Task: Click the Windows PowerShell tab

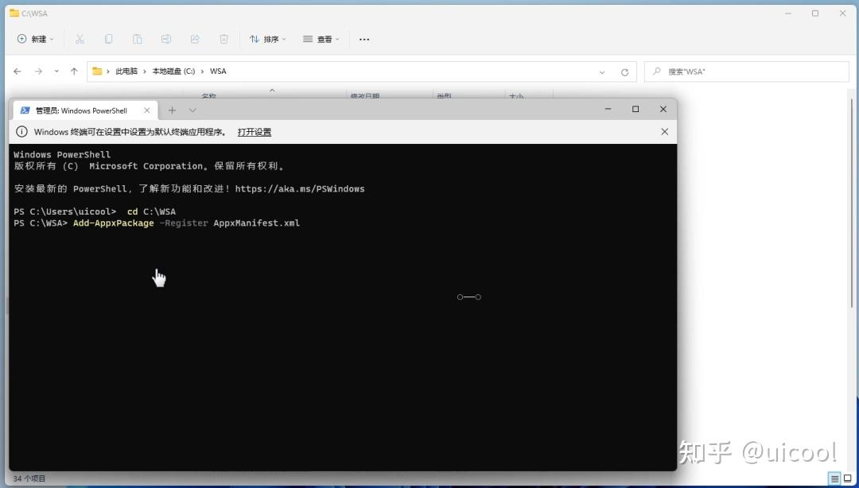Action: 80,110
